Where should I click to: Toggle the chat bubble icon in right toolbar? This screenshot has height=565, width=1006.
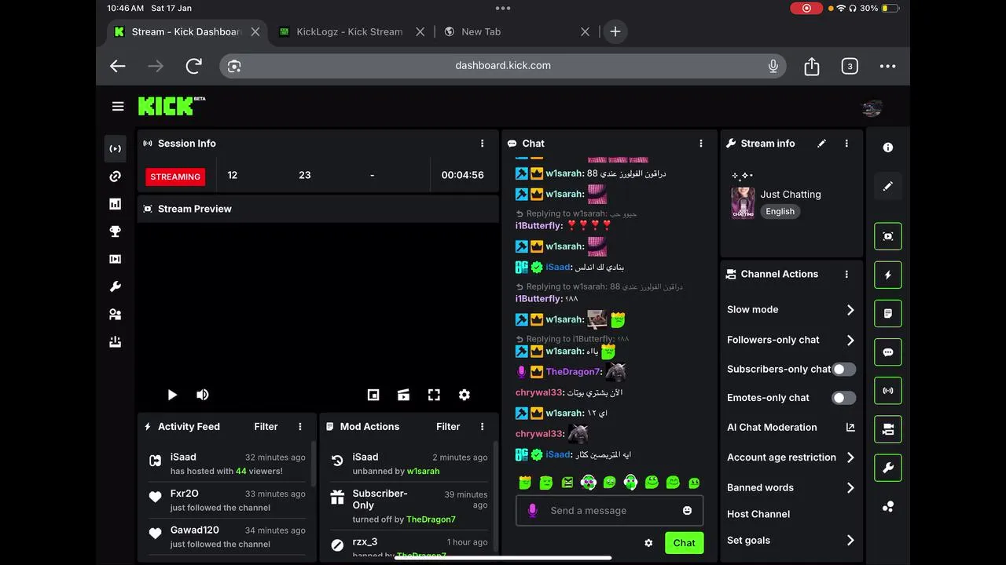coord(888,352)
